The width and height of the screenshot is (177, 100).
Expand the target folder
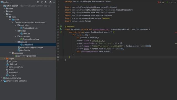click(x=4, y=59)
